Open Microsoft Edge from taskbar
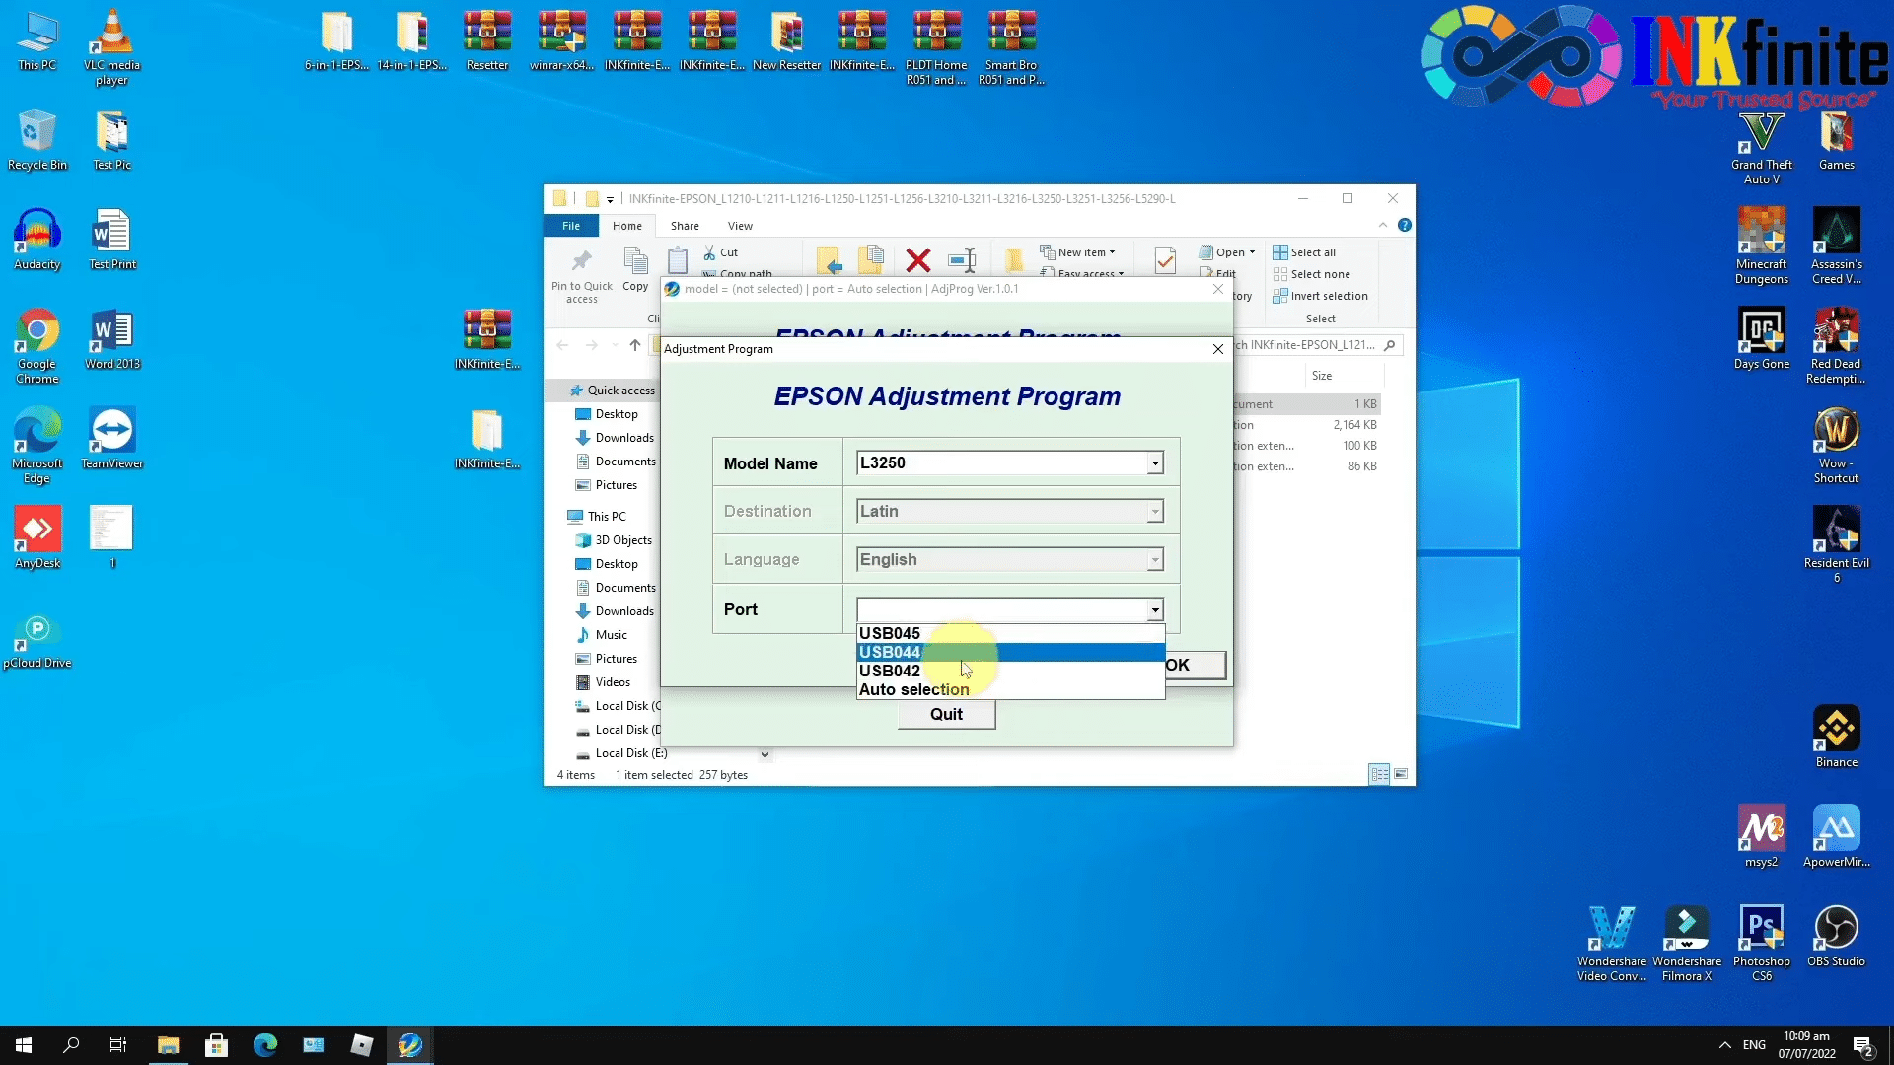The width and height of the screenshot is (1894, 1065). 265,1045
